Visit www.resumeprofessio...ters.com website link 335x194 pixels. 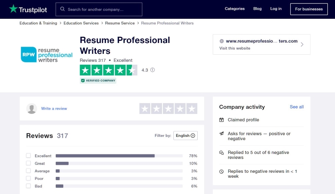pos(261,41)
